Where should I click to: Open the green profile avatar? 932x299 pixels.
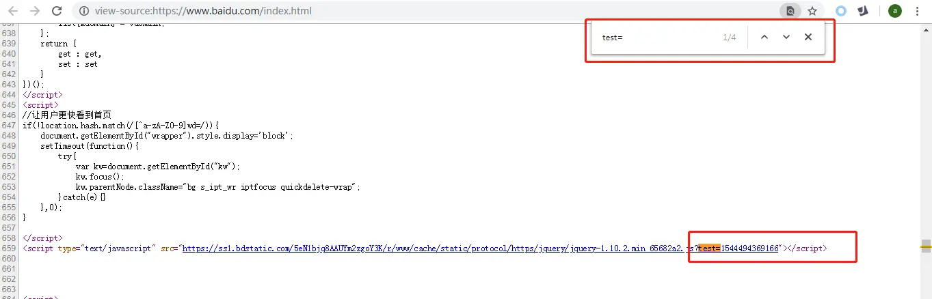[894, 11]
